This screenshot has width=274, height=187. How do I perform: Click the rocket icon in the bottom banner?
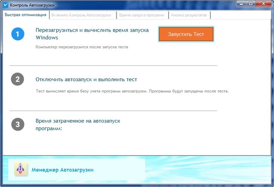pyautogui.click(x=21, y=169)
